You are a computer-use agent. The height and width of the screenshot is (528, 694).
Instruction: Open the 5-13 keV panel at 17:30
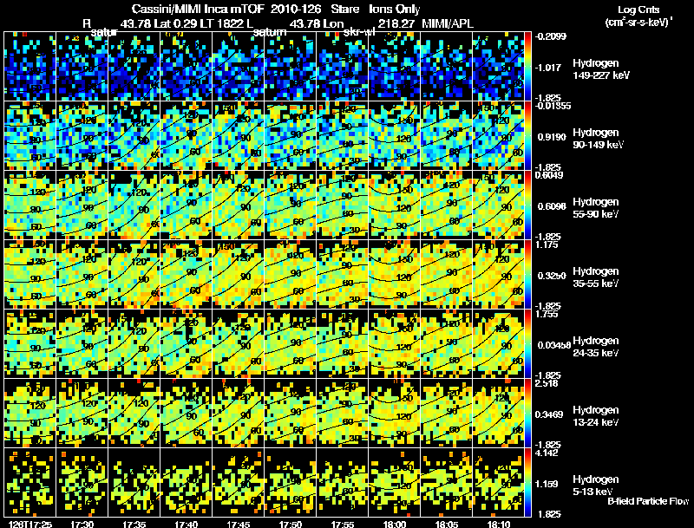[82, 483]
